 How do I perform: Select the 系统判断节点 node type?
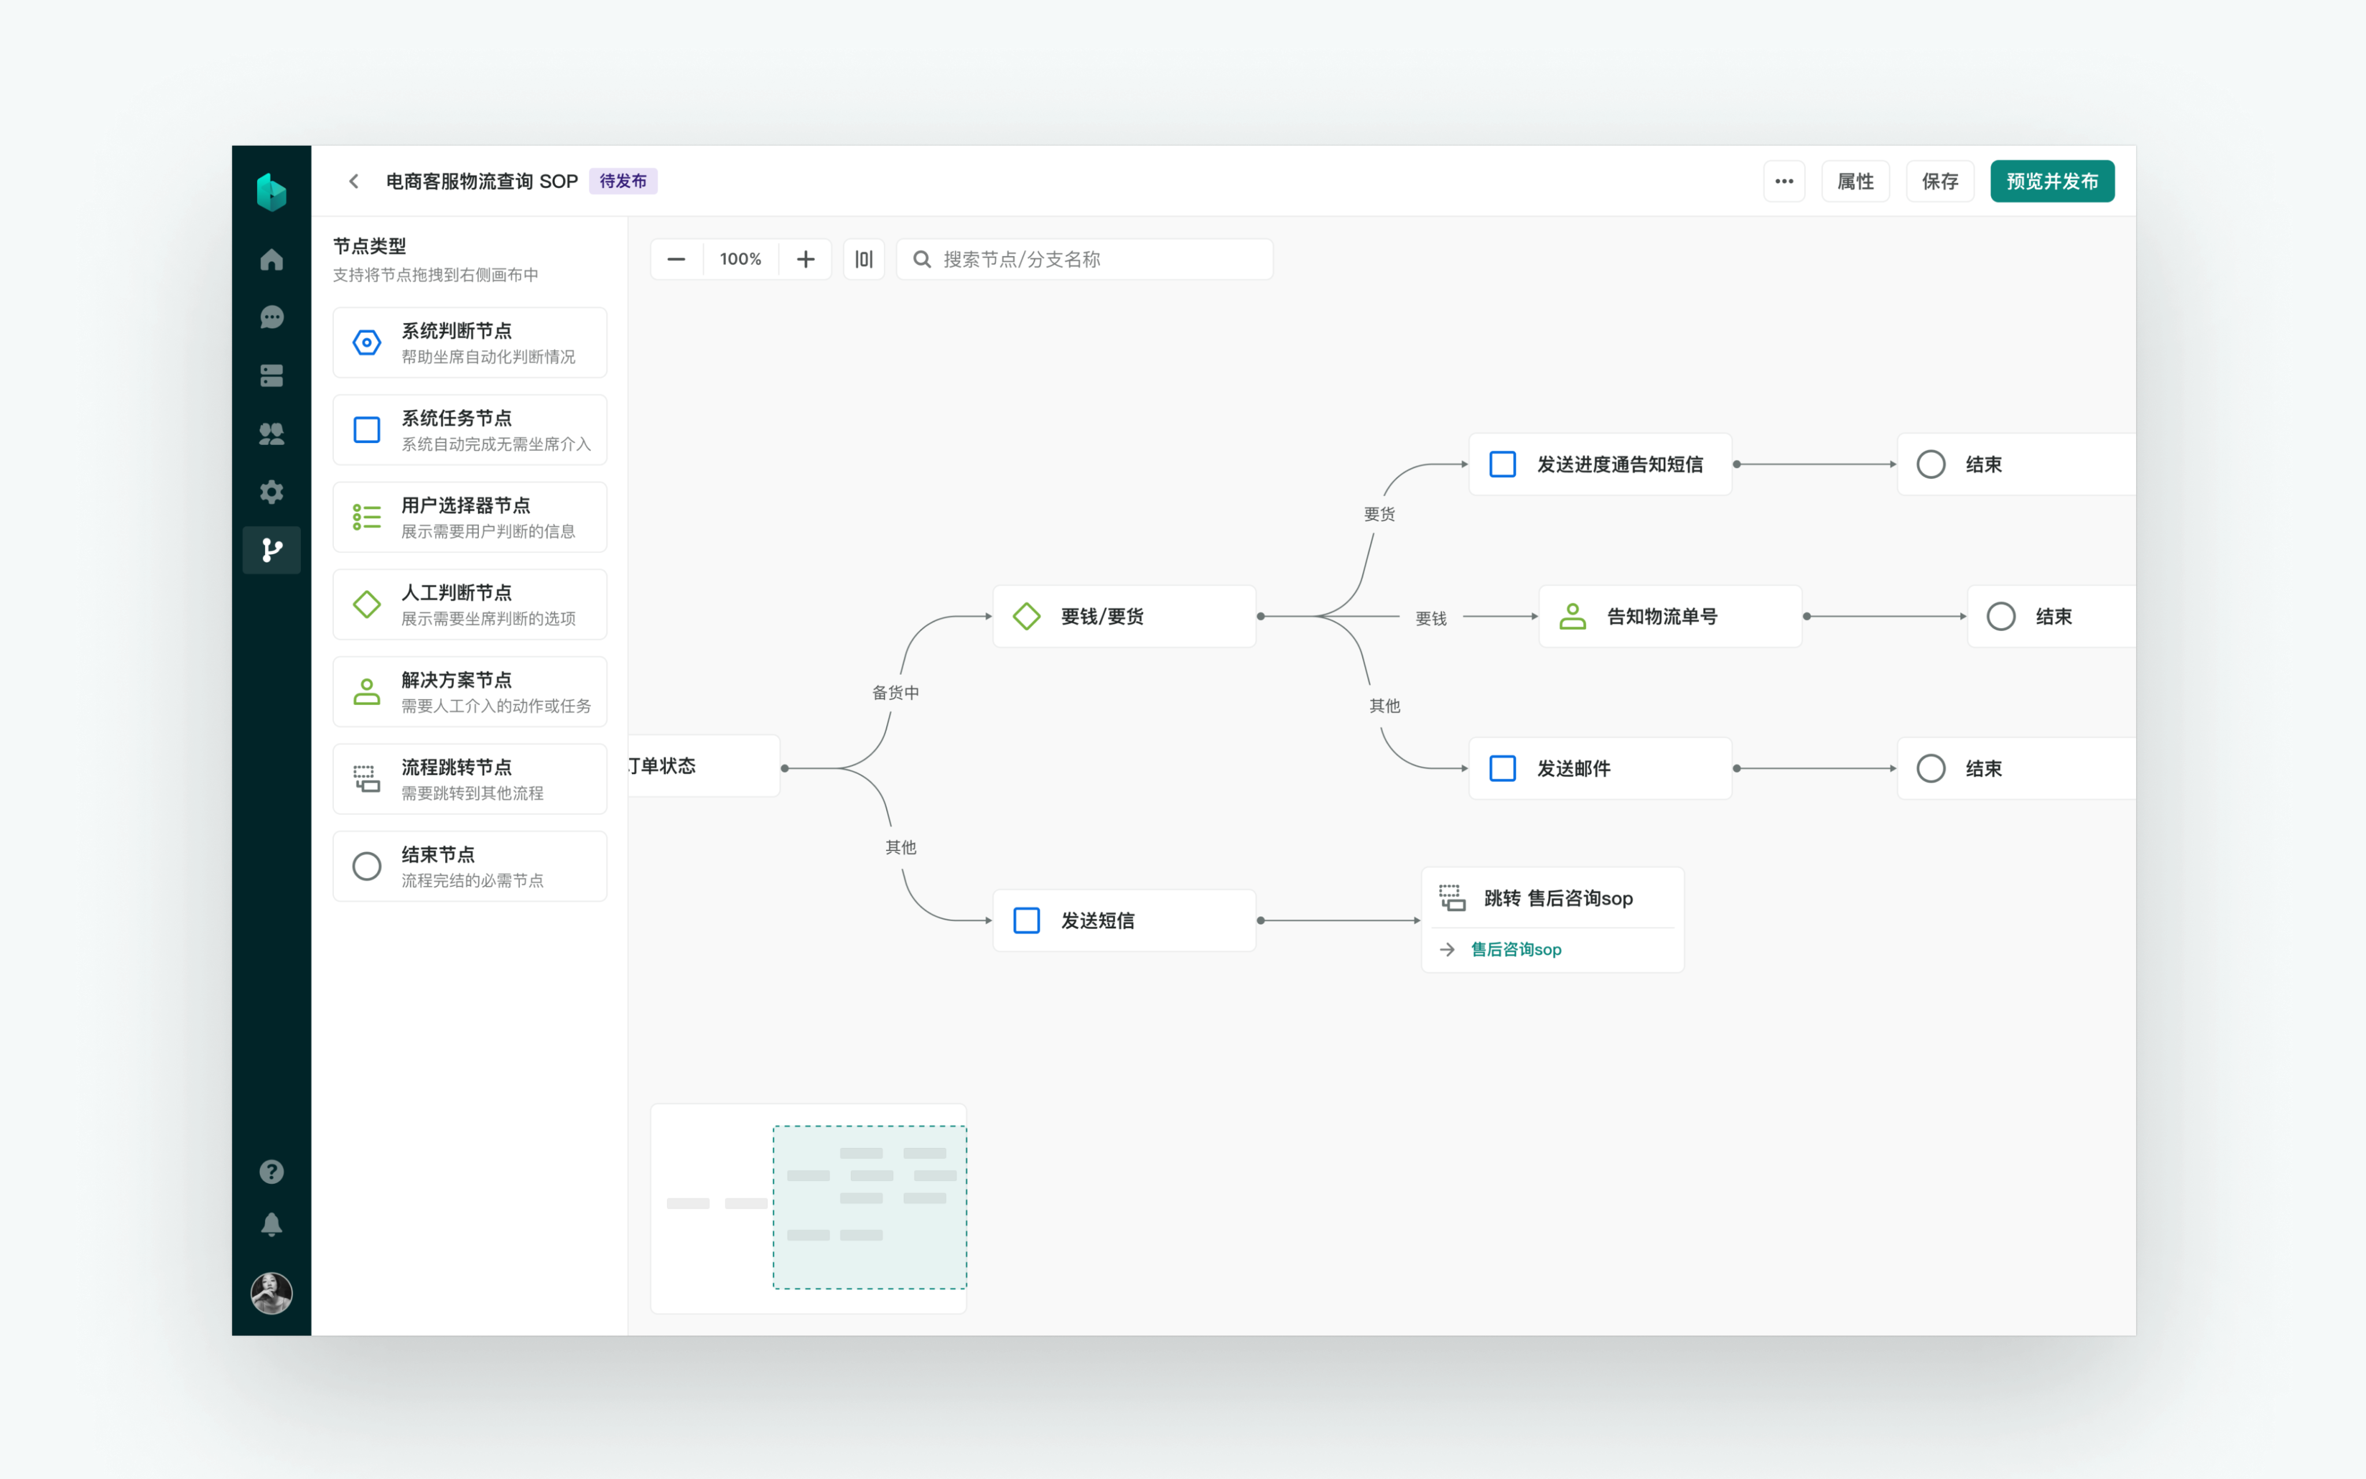click(469, 343)
